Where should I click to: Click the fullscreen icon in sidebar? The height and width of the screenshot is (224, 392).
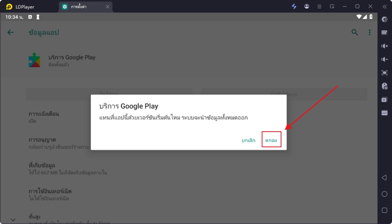coord(384,73)
